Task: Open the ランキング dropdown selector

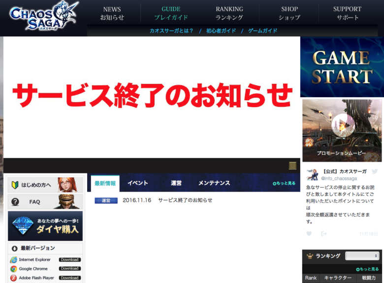Action: tap(362, 256)
